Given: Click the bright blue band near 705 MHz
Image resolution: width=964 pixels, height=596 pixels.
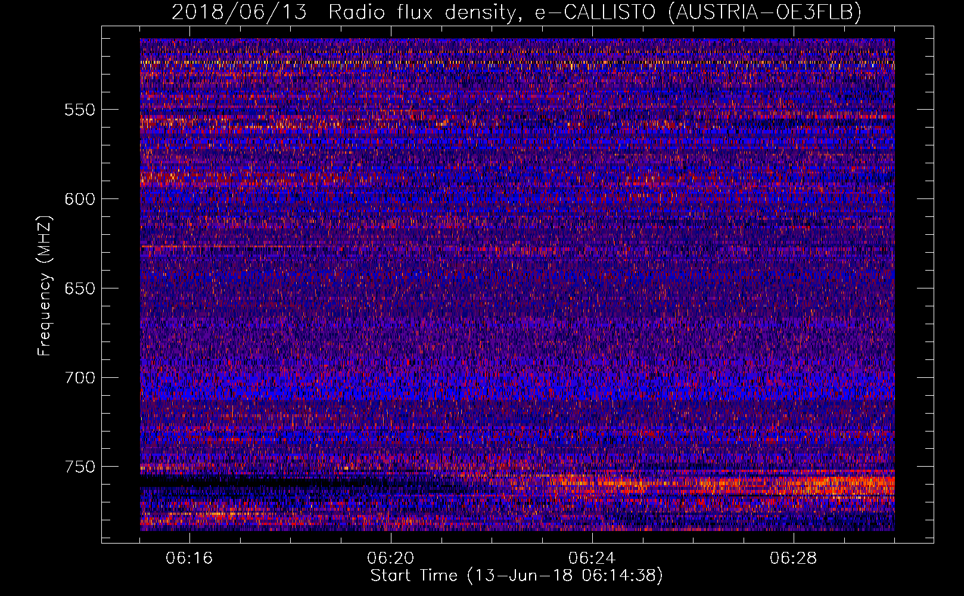Looking at the screenshot, I should [x=517, y=387].
